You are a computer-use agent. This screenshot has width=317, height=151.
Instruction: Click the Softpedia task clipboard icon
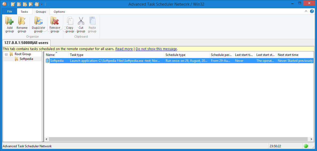click(47, 60)
